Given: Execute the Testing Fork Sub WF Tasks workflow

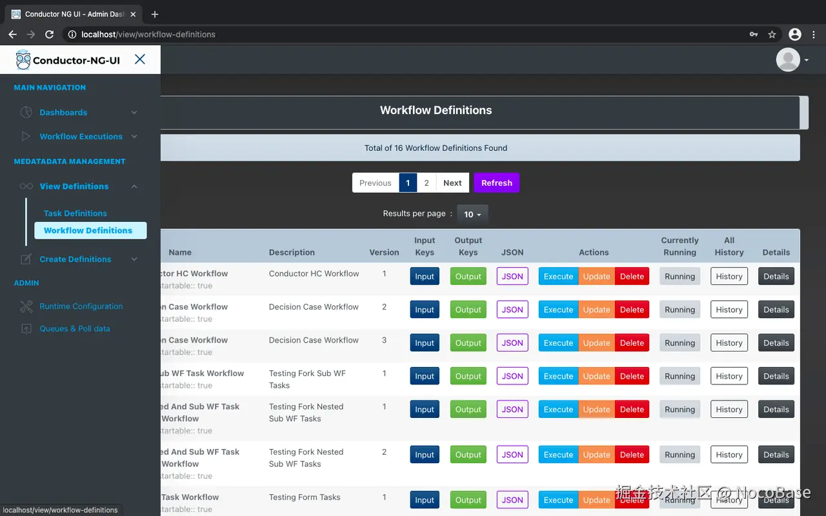Looking at the screenshot, I should (x=558, y=377).
